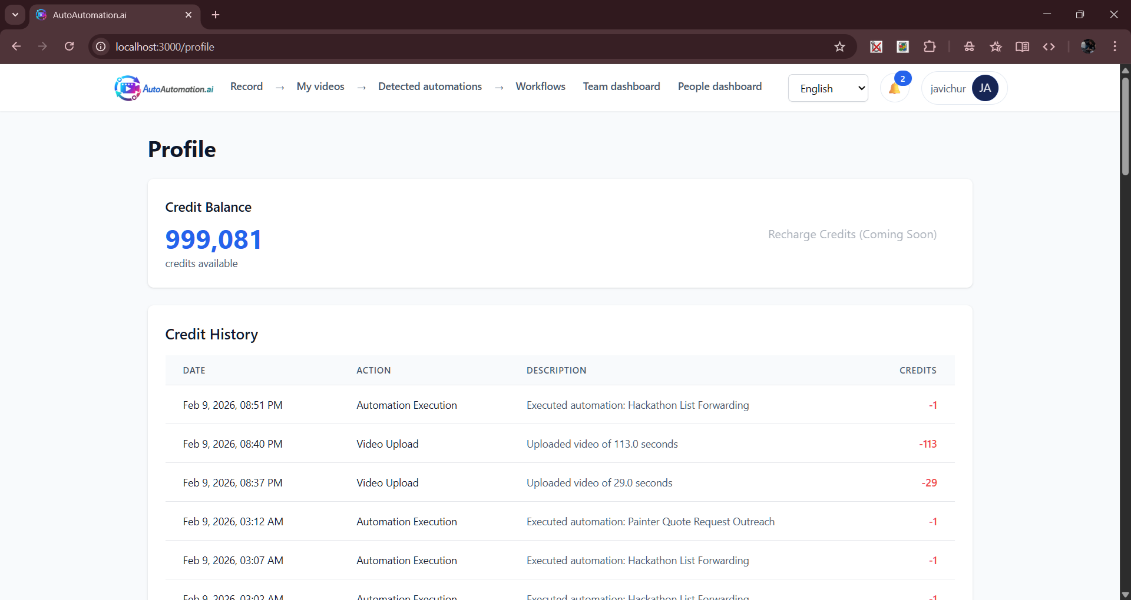This screenshot has width=1131, height=600.
Task: Open the notifications bell
Action: tap(895, 88)
